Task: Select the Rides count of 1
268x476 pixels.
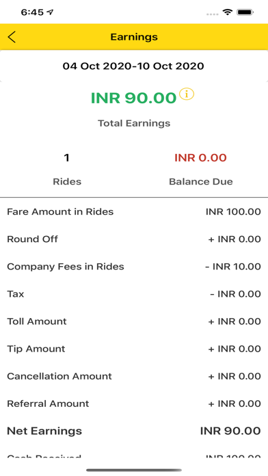Action: tap(67, 157)
